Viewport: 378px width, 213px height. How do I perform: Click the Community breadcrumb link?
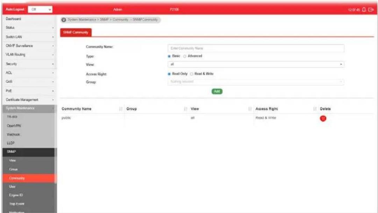[120, 20]
